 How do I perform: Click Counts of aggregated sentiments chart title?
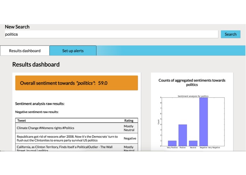[192, 83]
